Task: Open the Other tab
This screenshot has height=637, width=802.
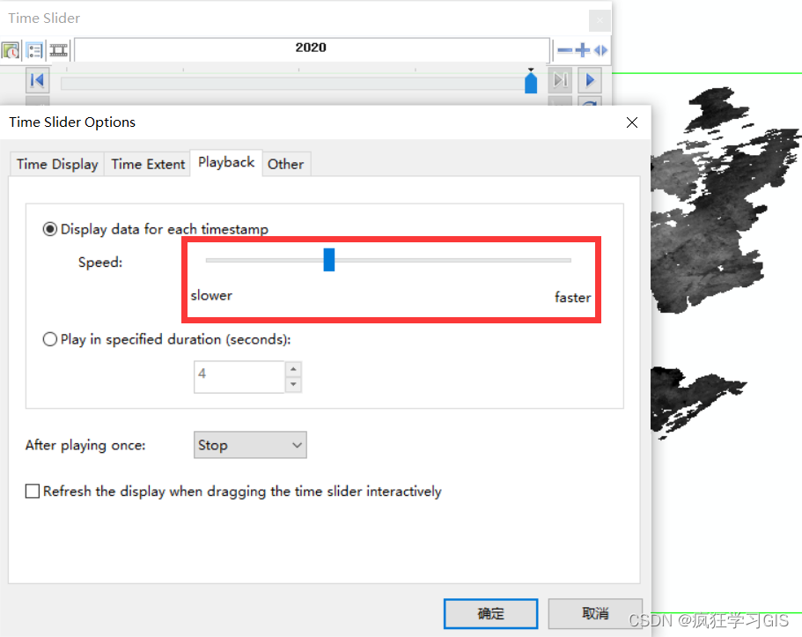Action: point(286,164)
